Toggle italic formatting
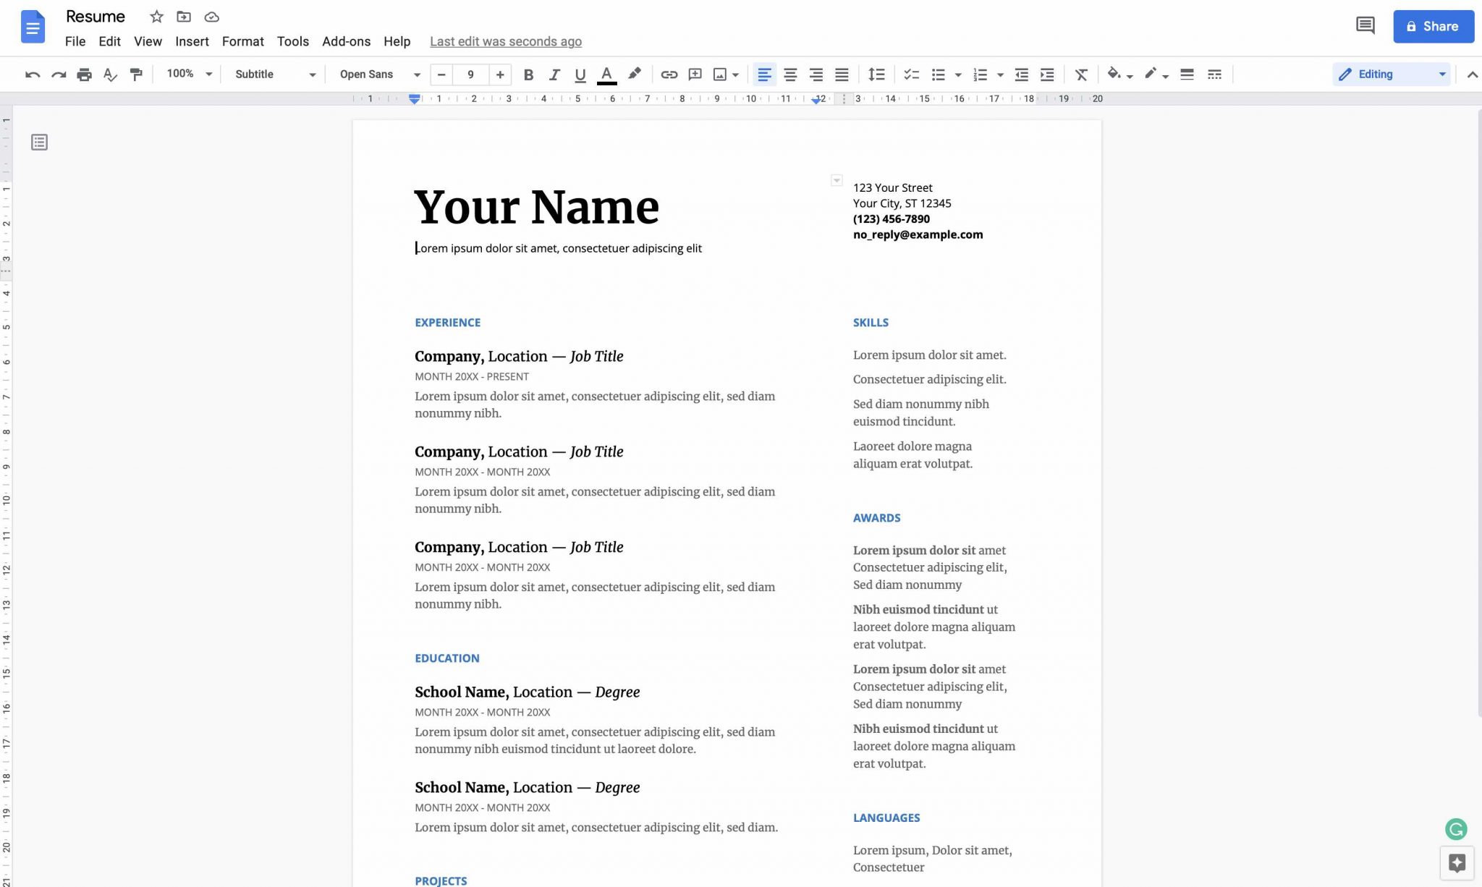The image size is (1482, 887). (x=554, y=75)
